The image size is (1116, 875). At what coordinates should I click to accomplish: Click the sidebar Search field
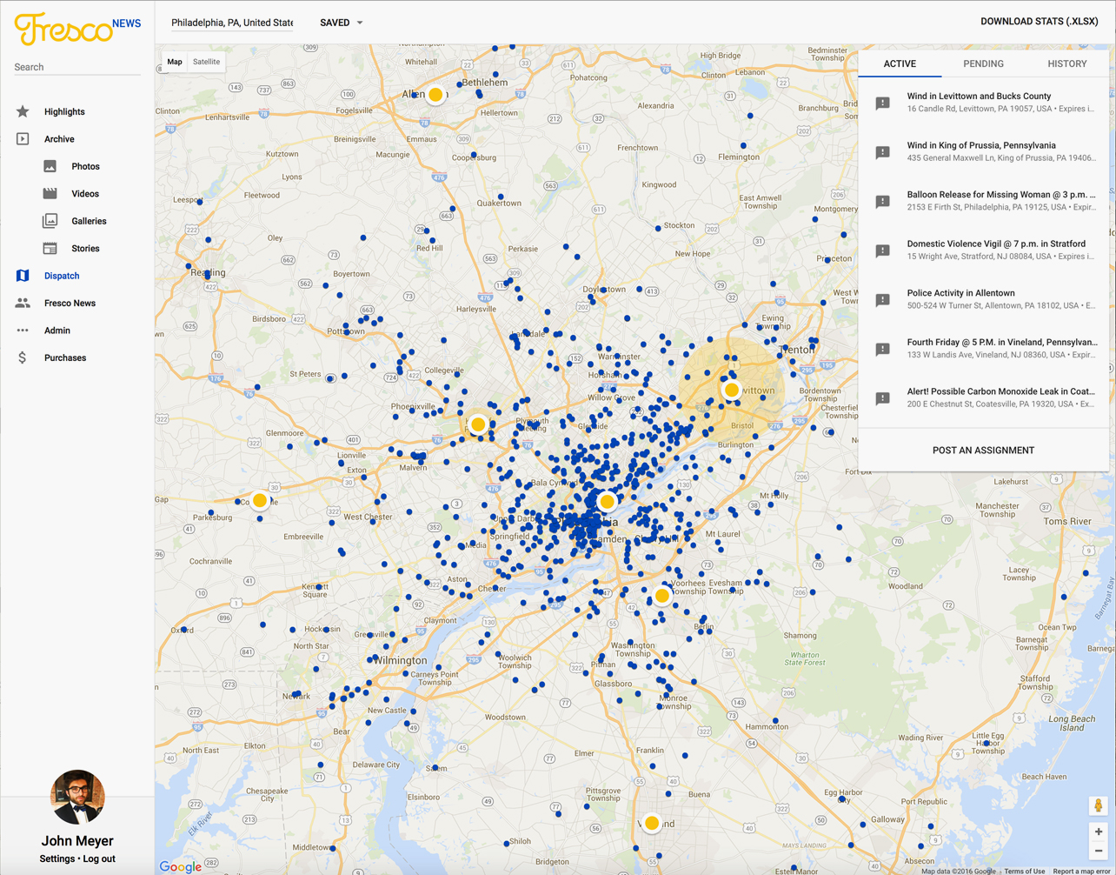click(x=76, y=67)
